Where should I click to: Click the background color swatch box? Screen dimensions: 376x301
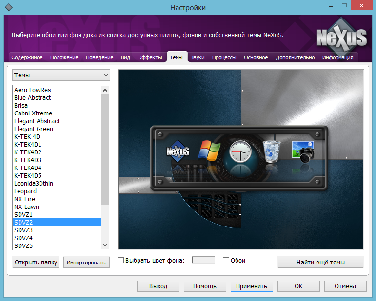(x=203, y=260)
